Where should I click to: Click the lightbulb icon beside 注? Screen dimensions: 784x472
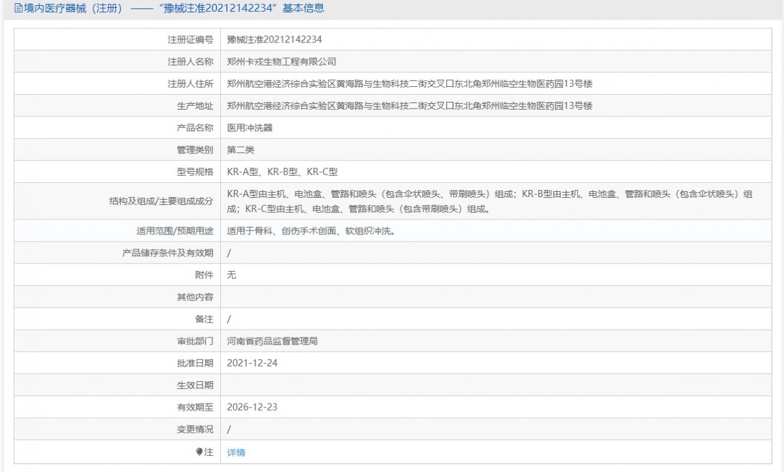(199, 452)
